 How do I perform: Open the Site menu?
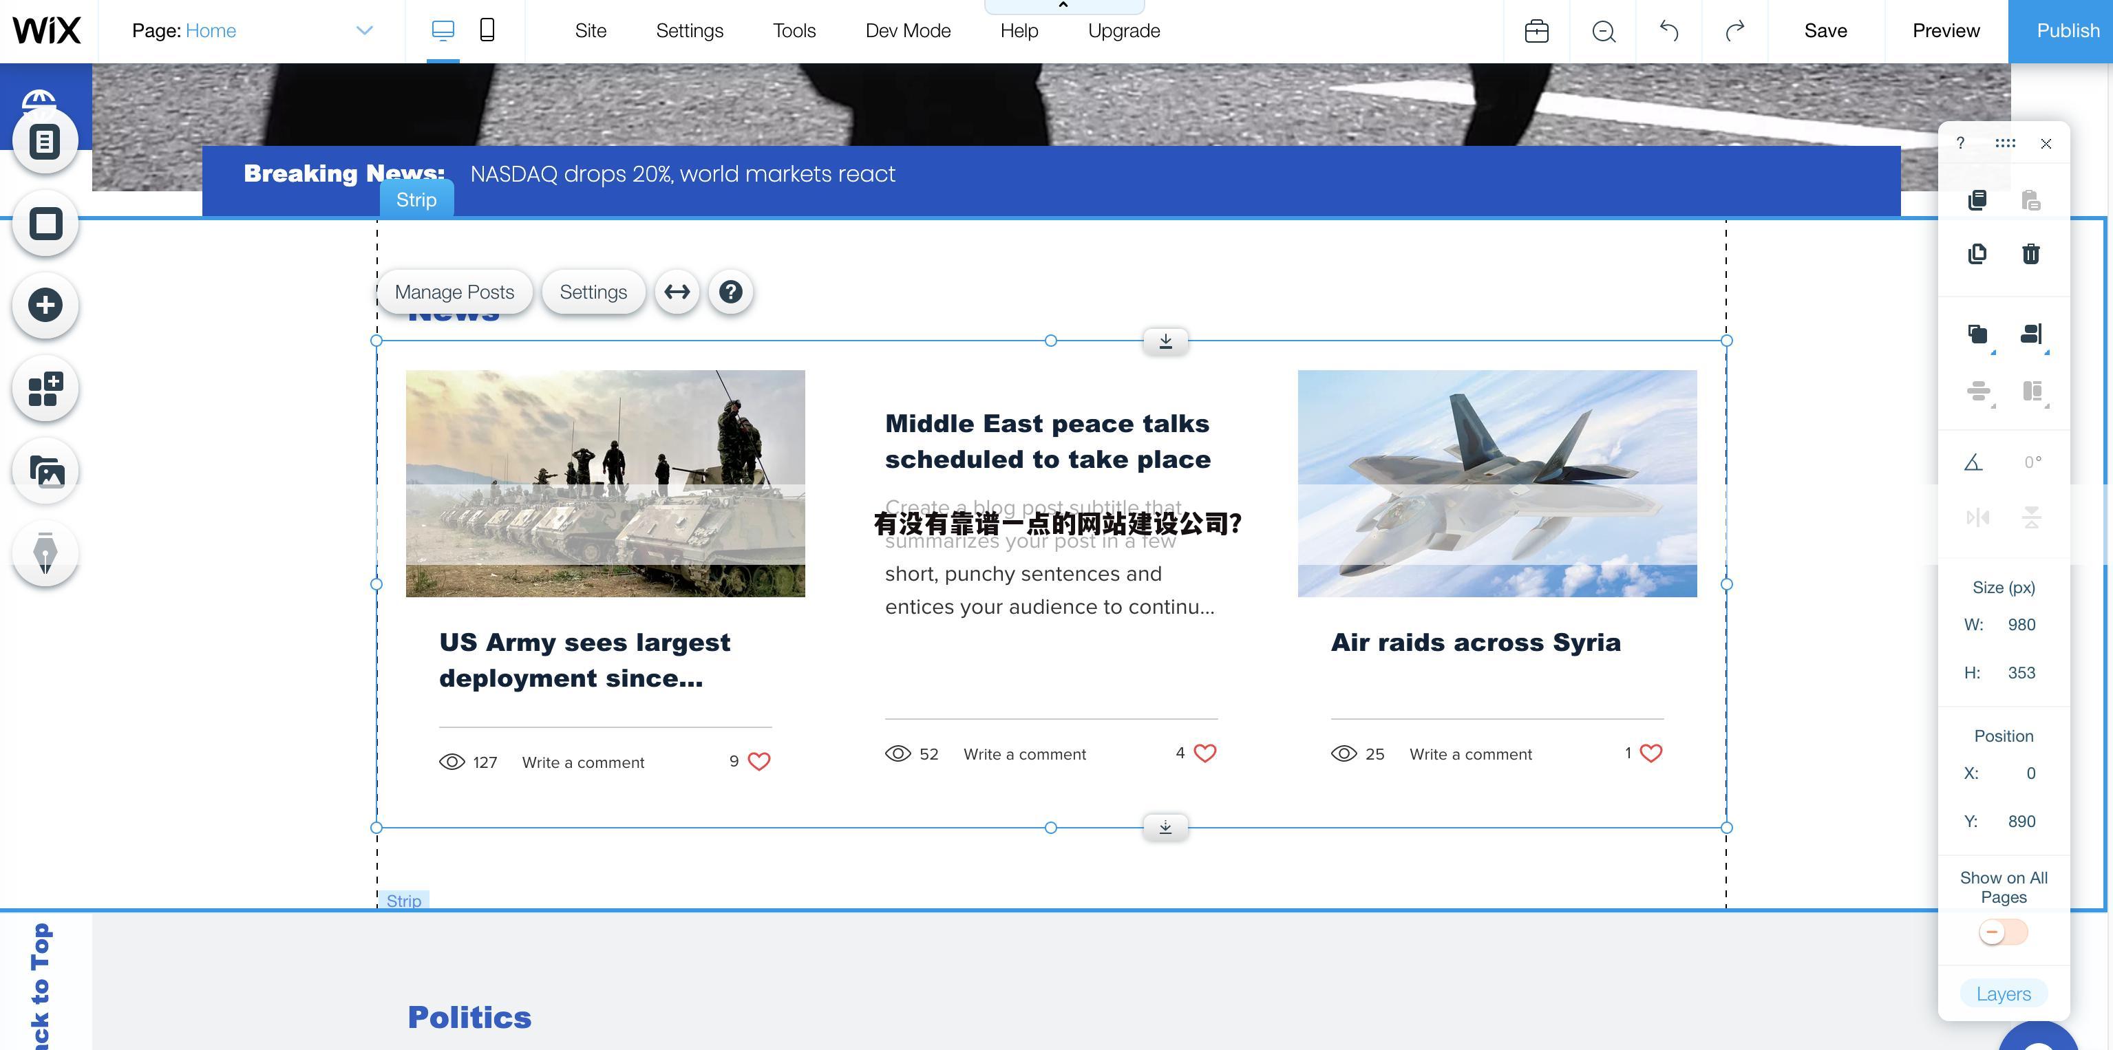pos(591,31)
